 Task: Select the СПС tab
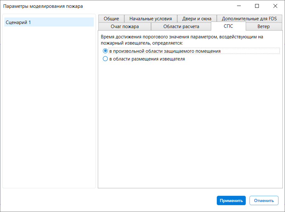228,26
